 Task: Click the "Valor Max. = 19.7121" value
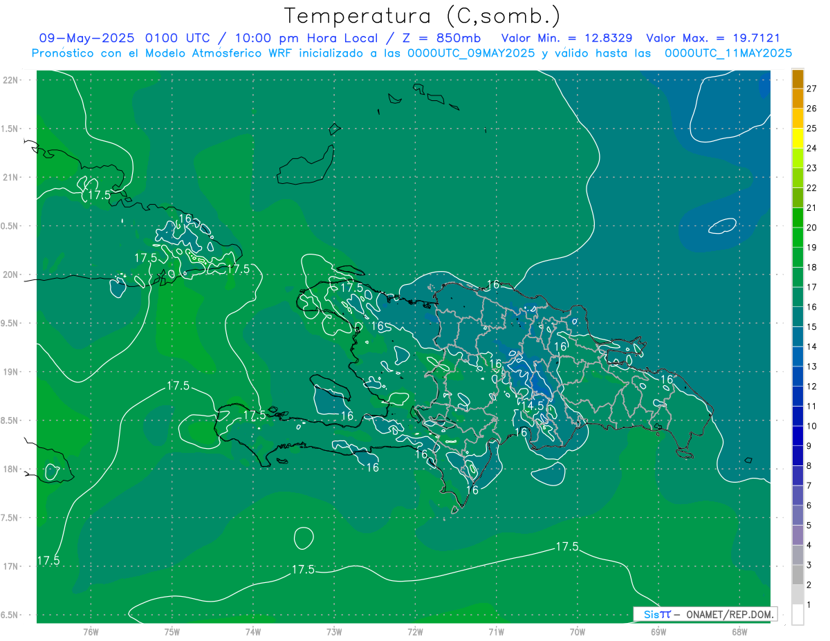712,38
